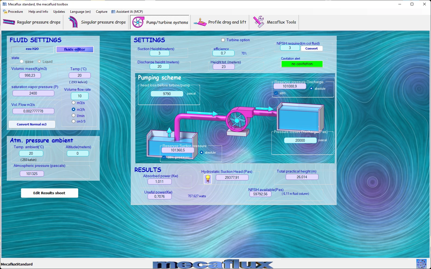
Task: Select the cm3/S flow unit radio
Action: coord(73,121)
